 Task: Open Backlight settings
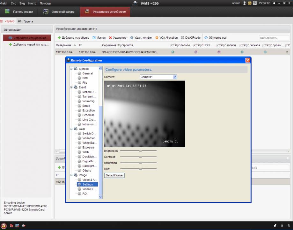tap(89, 166)
